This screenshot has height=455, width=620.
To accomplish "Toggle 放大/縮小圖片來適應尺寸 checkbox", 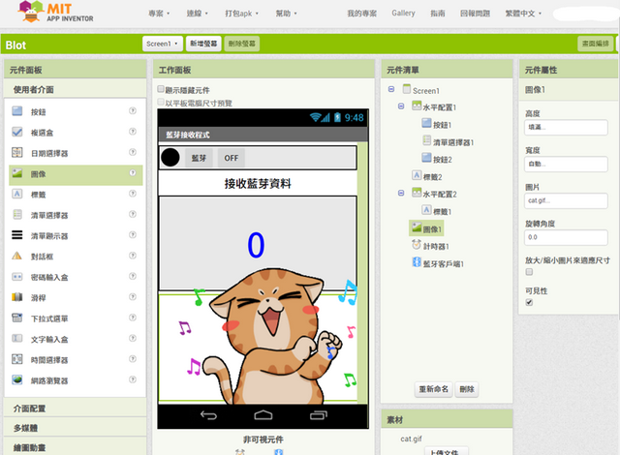I will [529, 272].
